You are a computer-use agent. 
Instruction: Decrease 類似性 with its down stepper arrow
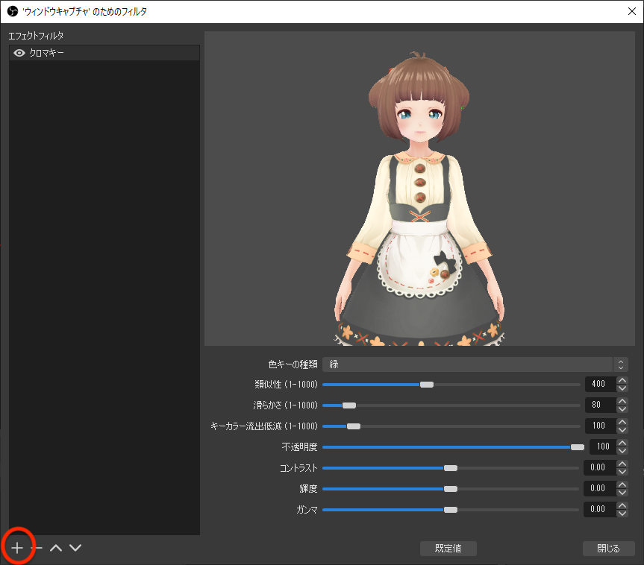tap(622, 388)
